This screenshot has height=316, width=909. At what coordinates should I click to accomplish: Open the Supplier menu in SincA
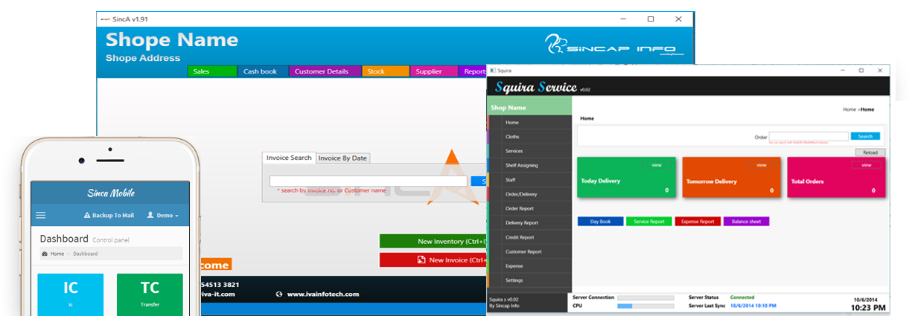[x=434, y=71]
